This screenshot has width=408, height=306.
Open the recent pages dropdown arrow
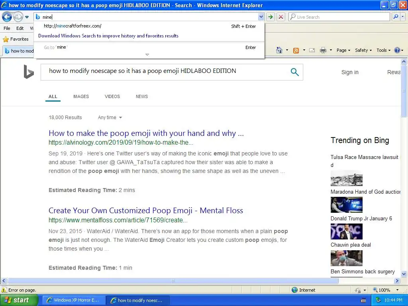[x=27, y=17]
